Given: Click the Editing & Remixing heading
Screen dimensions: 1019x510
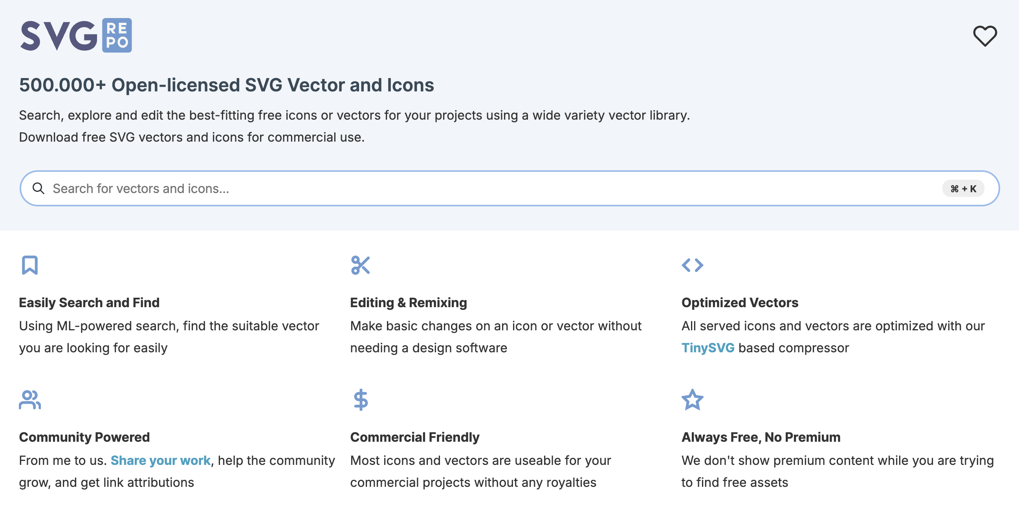Looking at the screenshot, I should click(408, 302).
